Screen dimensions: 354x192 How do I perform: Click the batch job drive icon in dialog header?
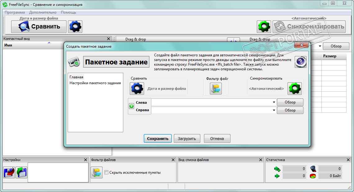click(x=74, y=62)
